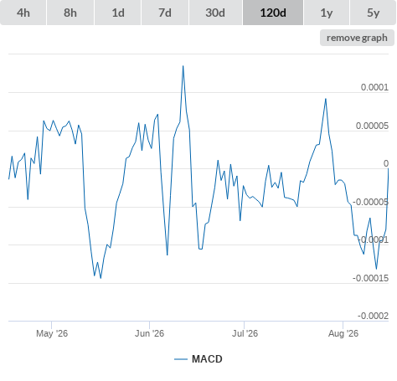The image size is (397, 381).
Task: Click the -0.0002 y-axis label
Action: [x=373, y=316]
